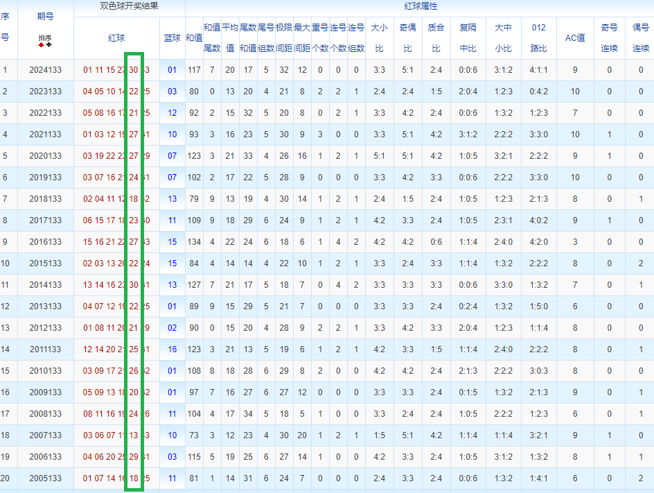Click 复隔中比 3:1:2 in row 2021133
The image size is (654, 493).
(x=468, y=135)
